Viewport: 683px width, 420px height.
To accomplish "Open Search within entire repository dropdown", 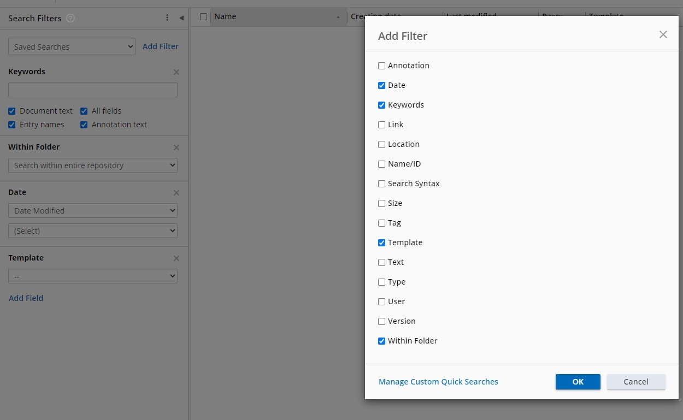I will pos(93,165).
